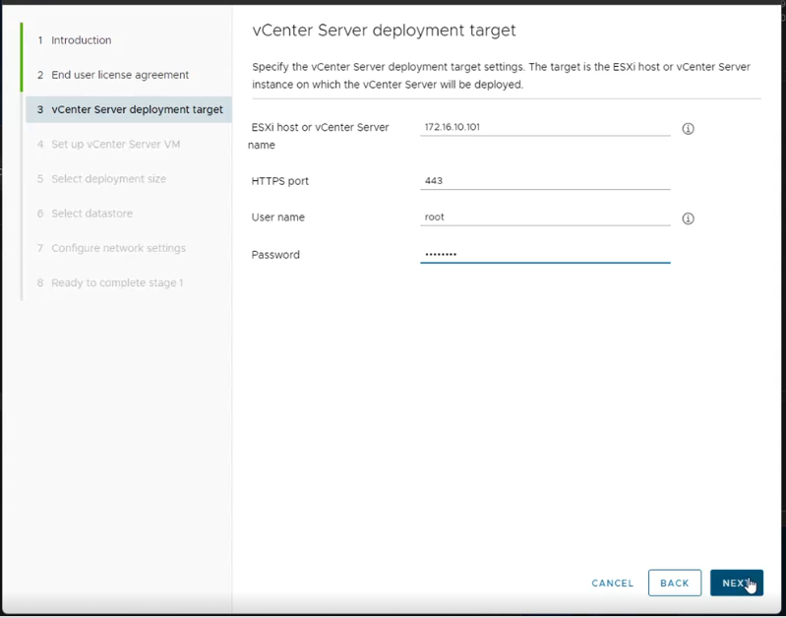This screenshot has width=786, height=618.
Task: Click into the Password field
Action: pyautogui.click(x=545, y=254)
